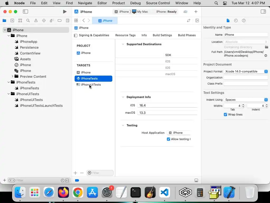Toggle source-control status filter icon
The image size is (270, 203).
(67, 180)
